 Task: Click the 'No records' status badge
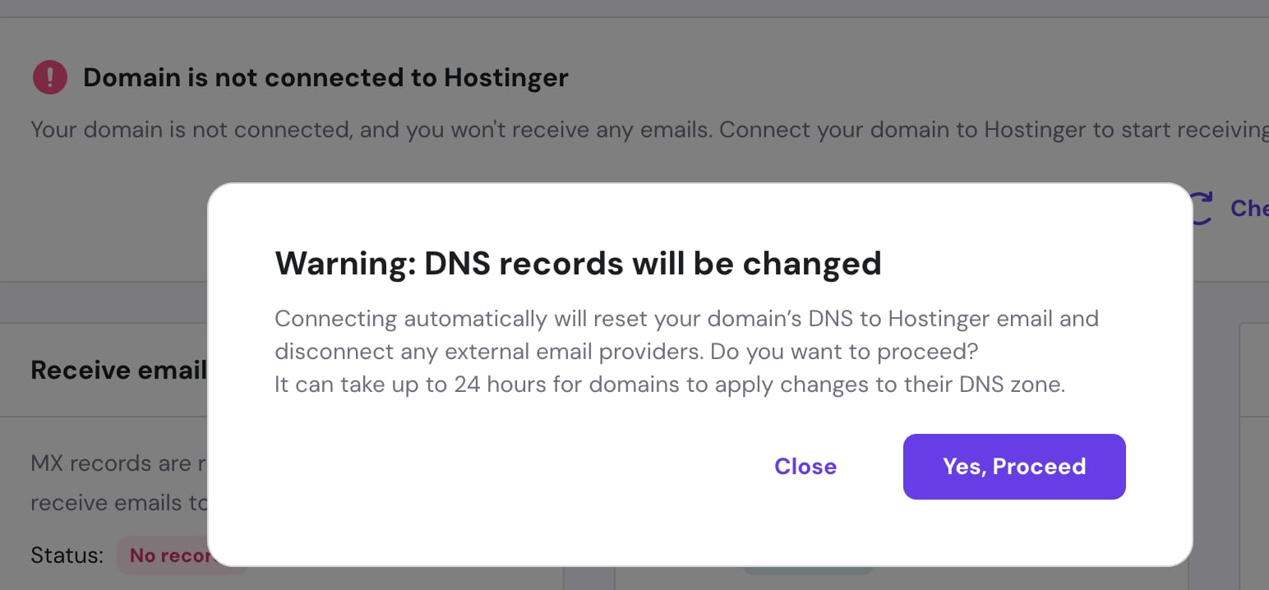coord(168,555)
